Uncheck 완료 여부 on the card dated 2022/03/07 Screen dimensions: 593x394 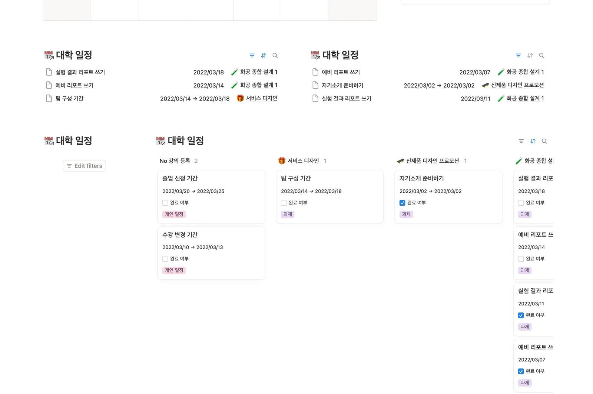pyautogui.click(x=521, y=371)
